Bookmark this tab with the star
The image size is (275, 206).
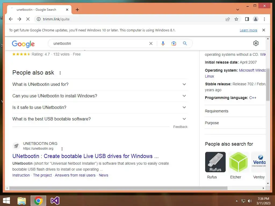point(236,19)
